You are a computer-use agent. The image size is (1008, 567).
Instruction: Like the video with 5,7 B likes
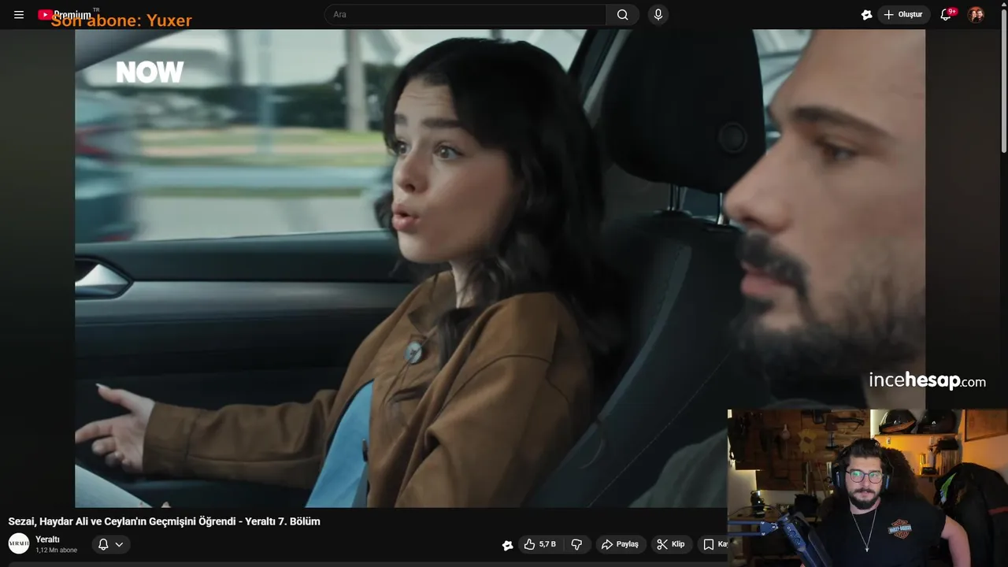(540, 544)
